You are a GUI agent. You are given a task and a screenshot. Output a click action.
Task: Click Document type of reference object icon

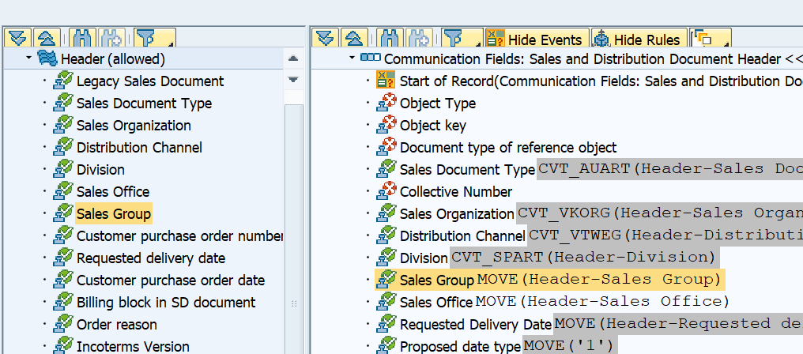click(x=386, y=148)
